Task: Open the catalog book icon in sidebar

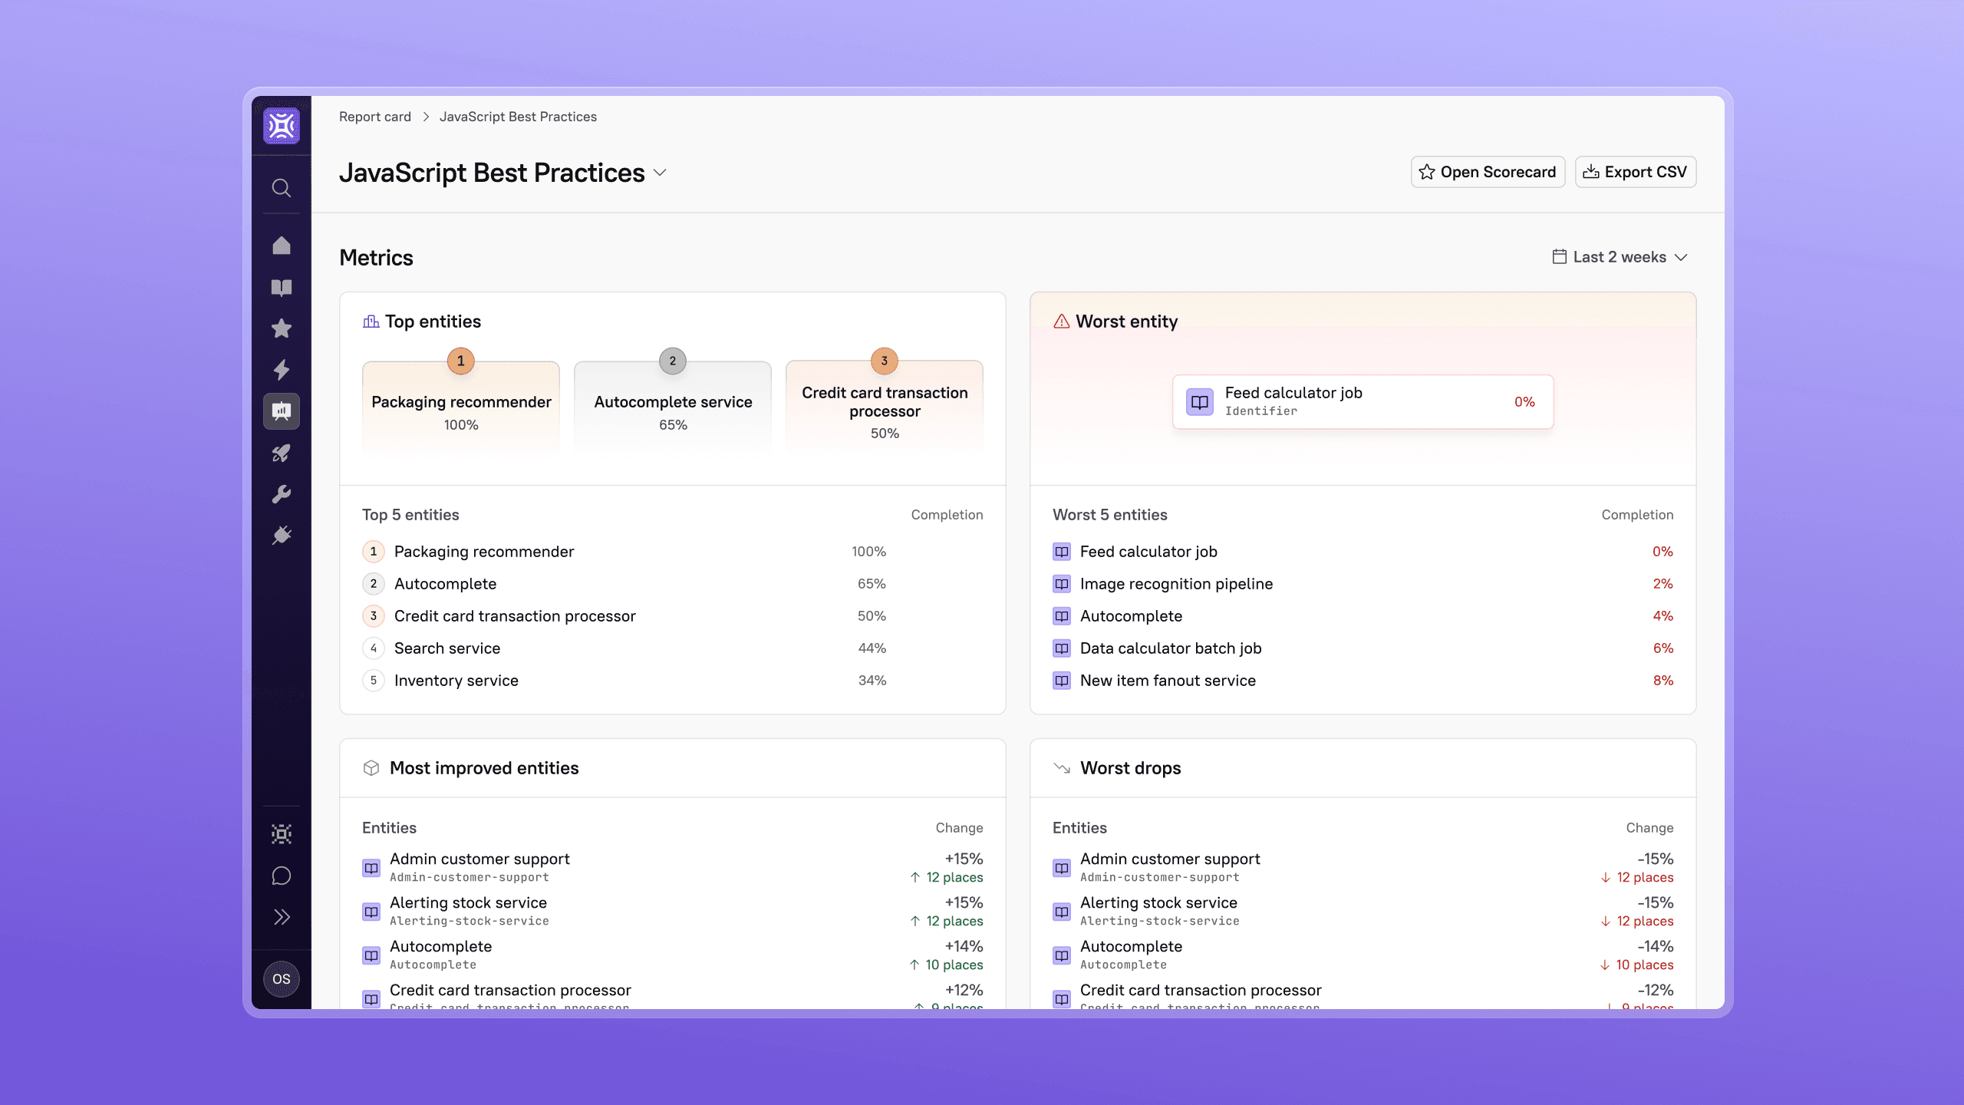Action: [282, 288]
